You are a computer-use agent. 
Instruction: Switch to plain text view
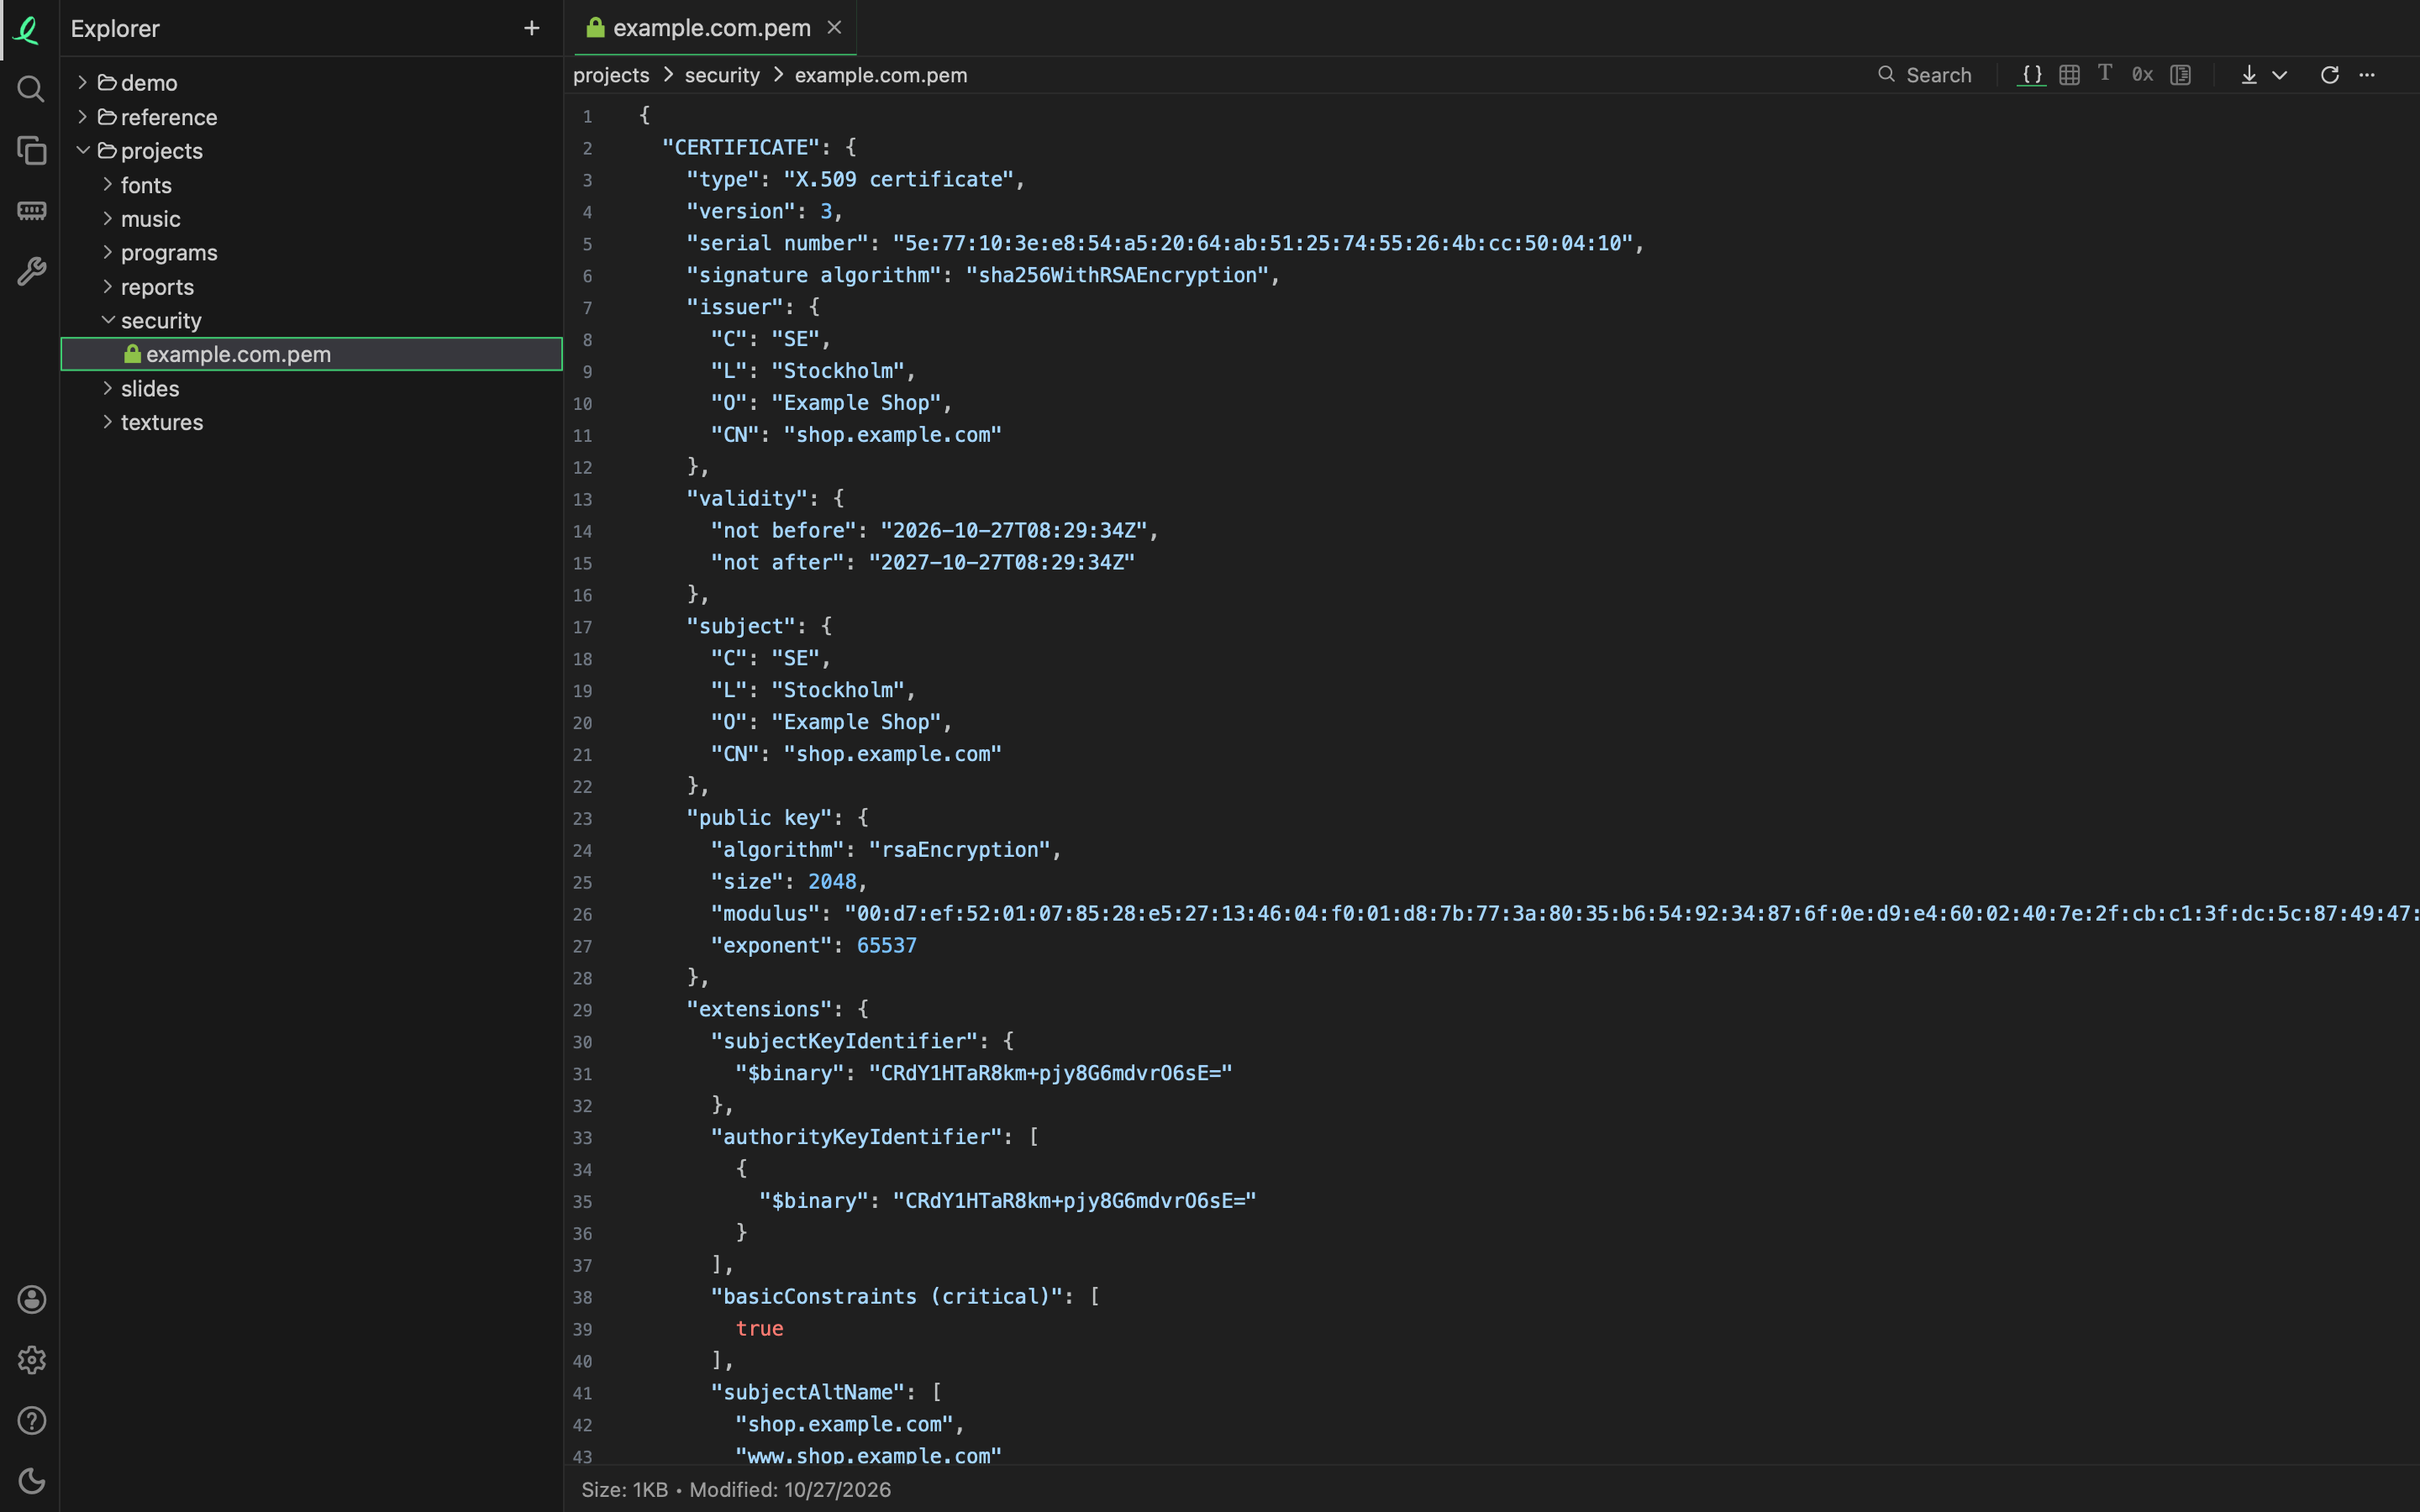click(2105, 74)
